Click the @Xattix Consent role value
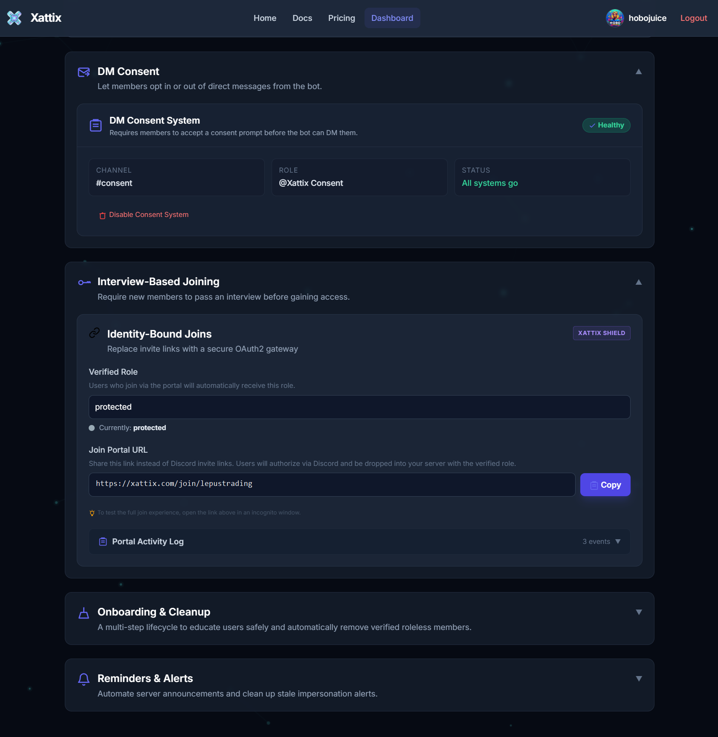This screenshot has width=718, height=737. pyautogui.click(x=311, y=183)
